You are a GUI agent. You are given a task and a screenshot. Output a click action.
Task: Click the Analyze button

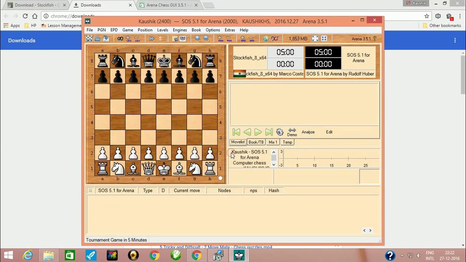308,132
